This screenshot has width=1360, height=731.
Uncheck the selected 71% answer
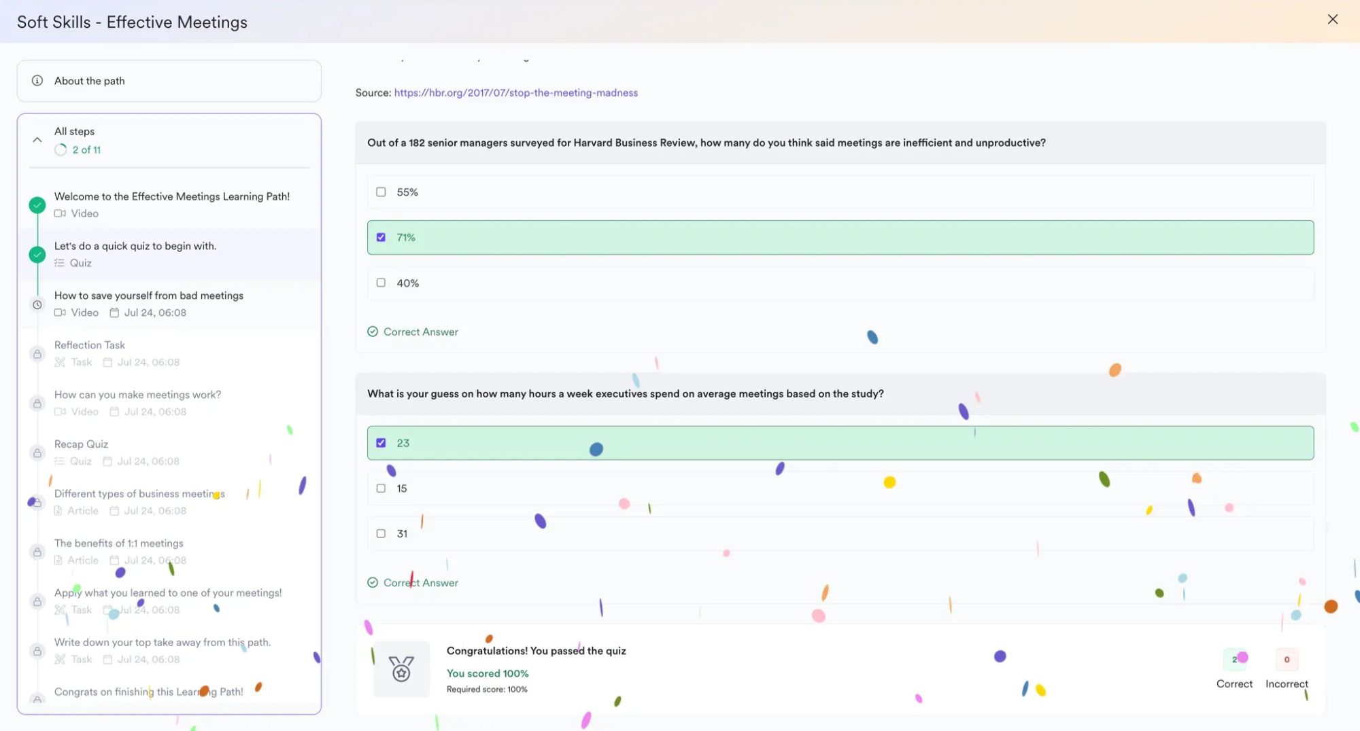[381, 237]
